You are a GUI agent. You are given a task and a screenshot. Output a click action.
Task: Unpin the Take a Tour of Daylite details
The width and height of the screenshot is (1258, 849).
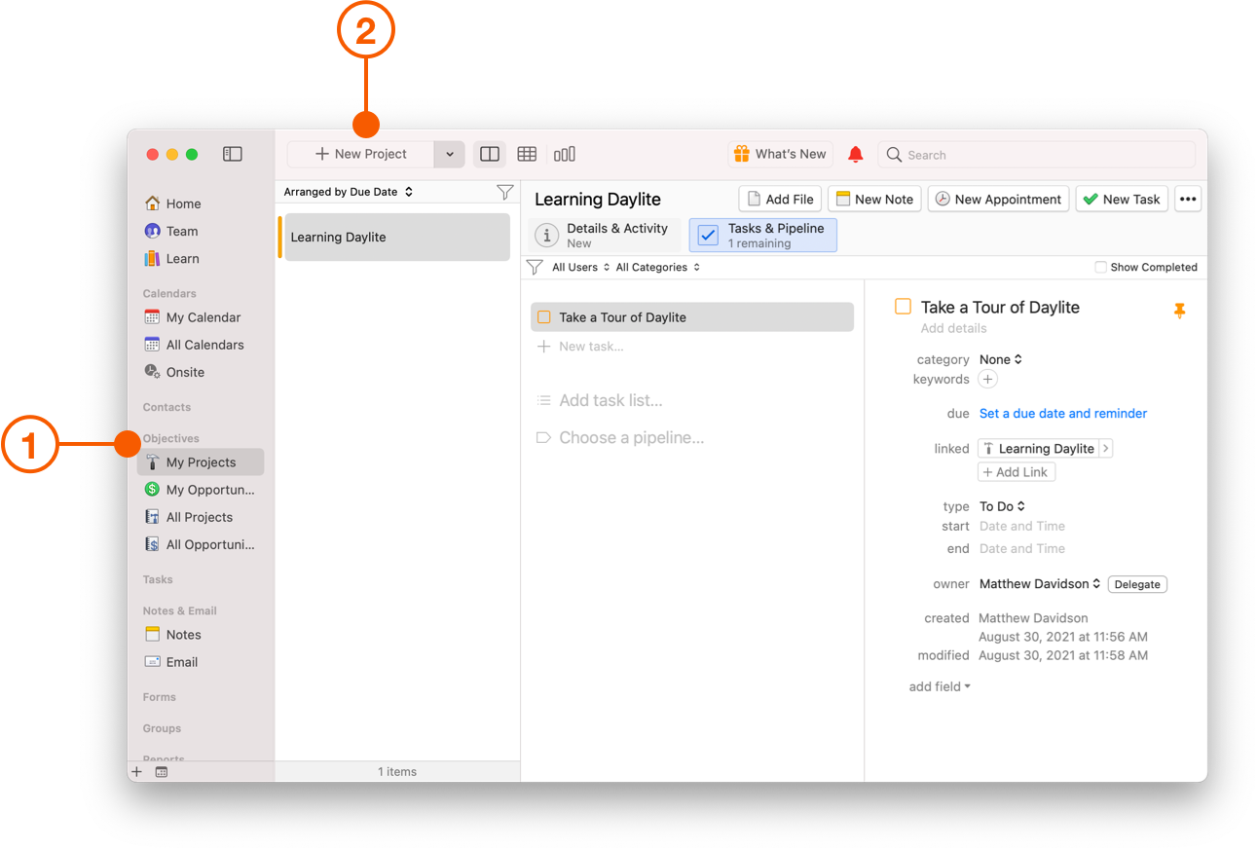point(1179,310)
